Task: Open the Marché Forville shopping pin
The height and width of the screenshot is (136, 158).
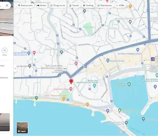Action: [108, 61]
